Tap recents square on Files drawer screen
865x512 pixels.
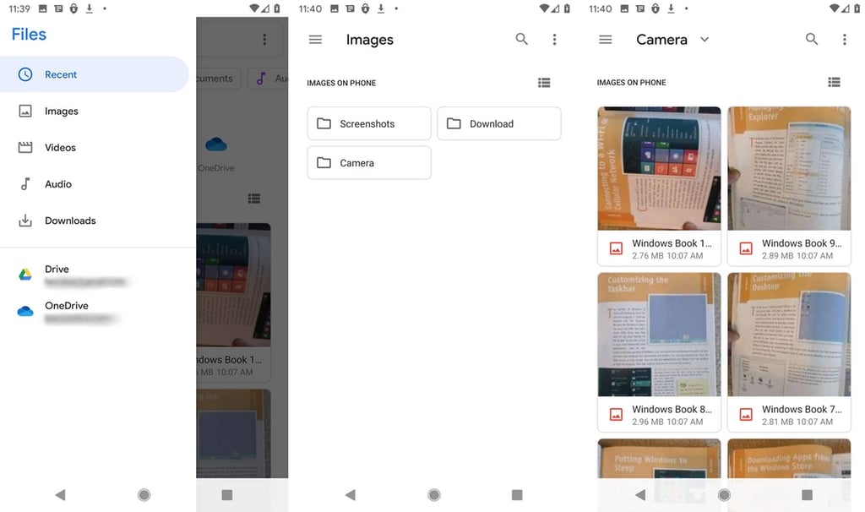(226, 495)
